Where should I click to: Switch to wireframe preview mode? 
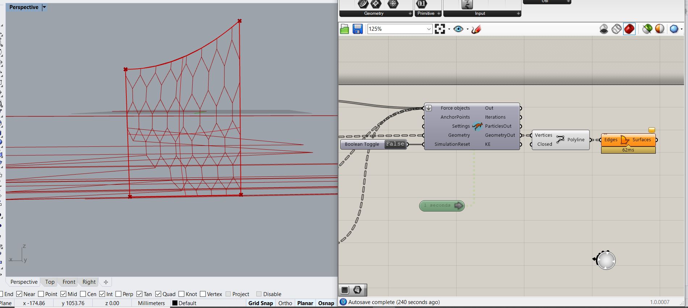pyautogui.click(x=617, y=29)
